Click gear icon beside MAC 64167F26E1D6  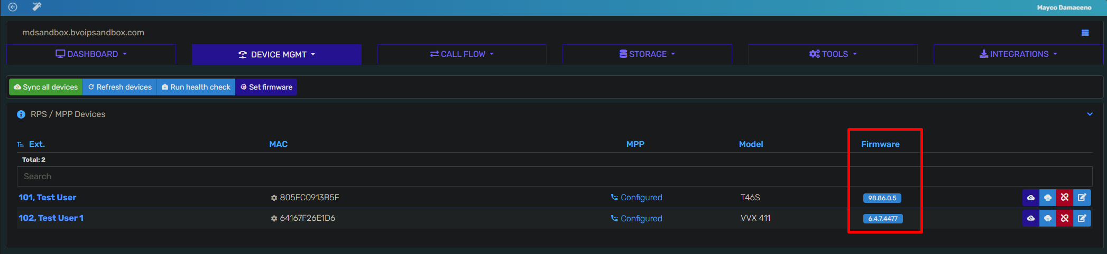pos(274,219)
